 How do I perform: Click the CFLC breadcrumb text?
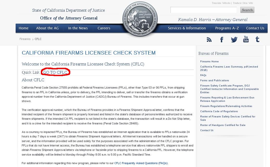[x=38, y=39]
